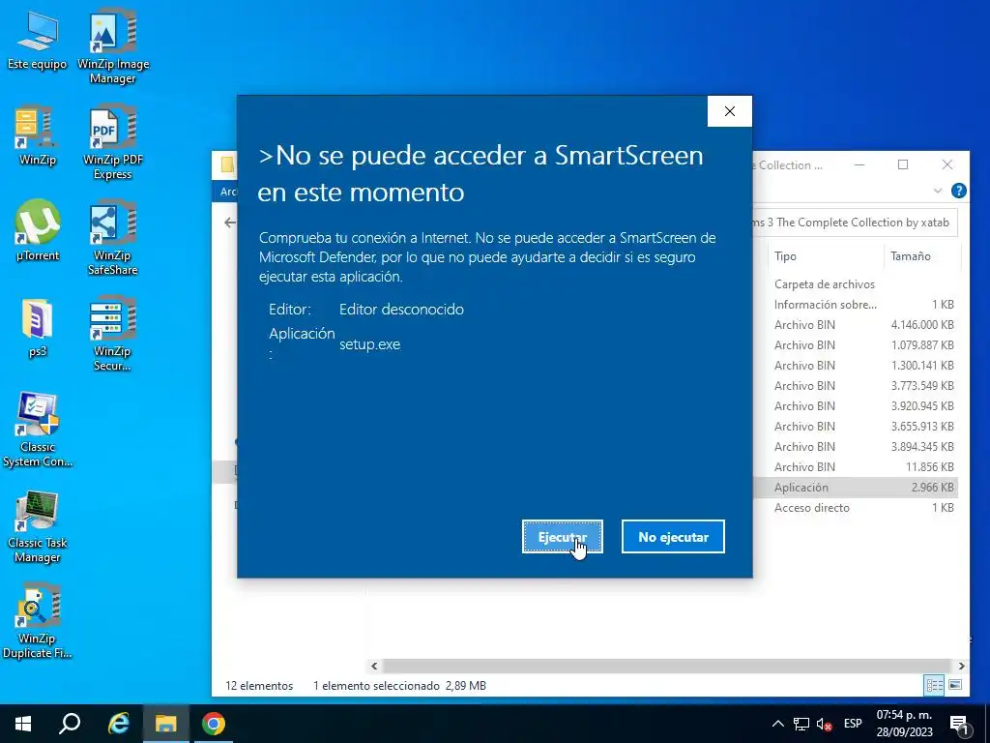Image resolution: width=990 pixels, height=743 pixels.
Task: Click Ejecutar to run setup.exe
Action: [x=563, y=537]
